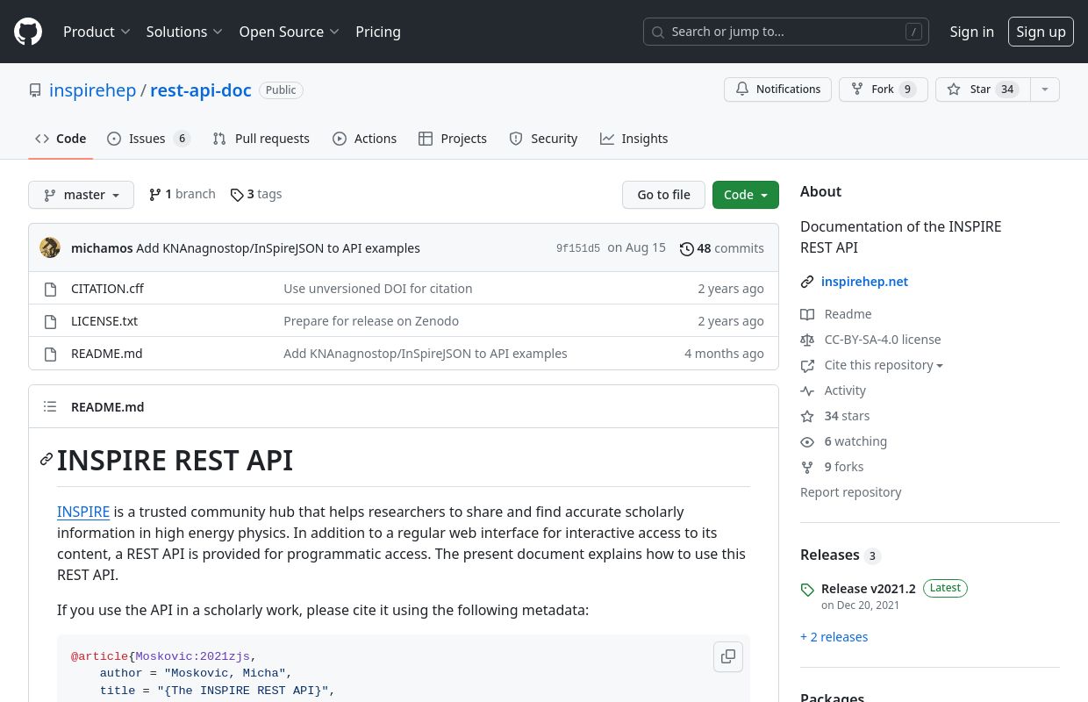Open the GitHub homepage logo

pyautogui.click(x=28, y=32)
